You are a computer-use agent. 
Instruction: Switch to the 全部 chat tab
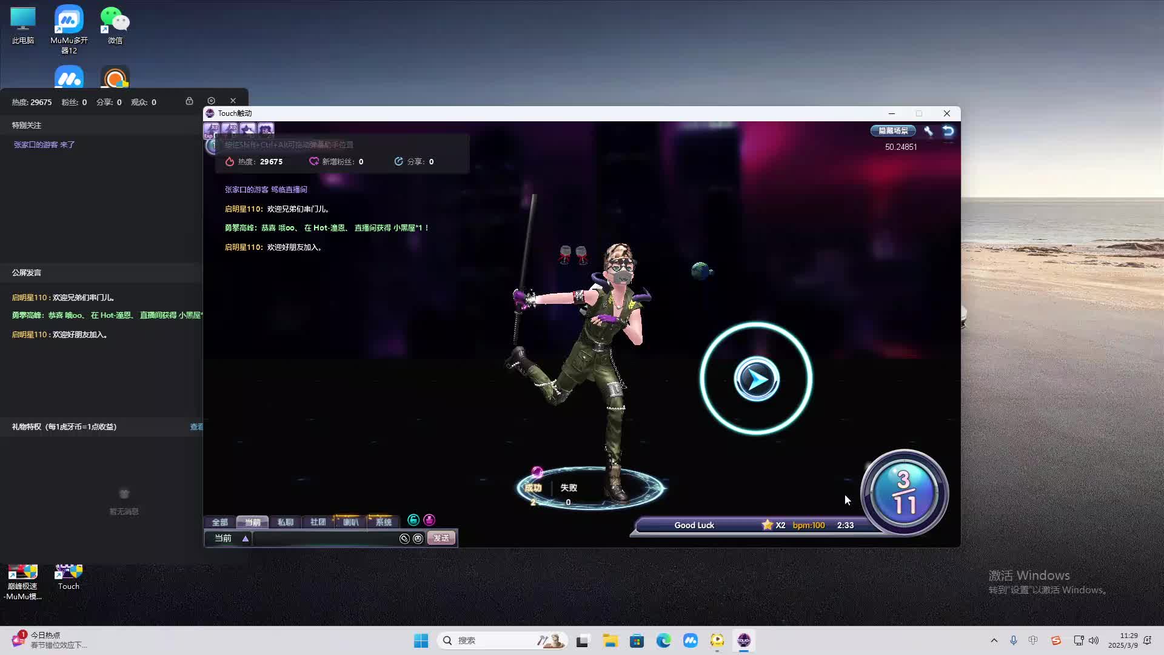(219, 522)
